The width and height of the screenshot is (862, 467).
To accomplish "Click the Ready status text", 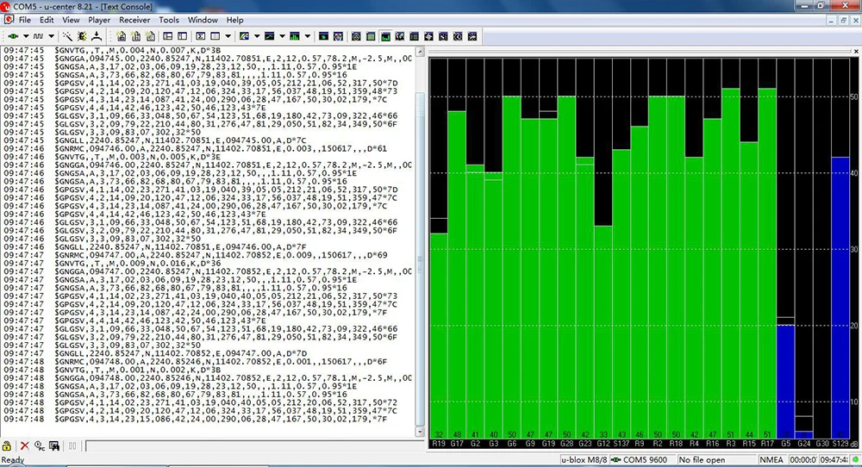I will click(13, 460).
